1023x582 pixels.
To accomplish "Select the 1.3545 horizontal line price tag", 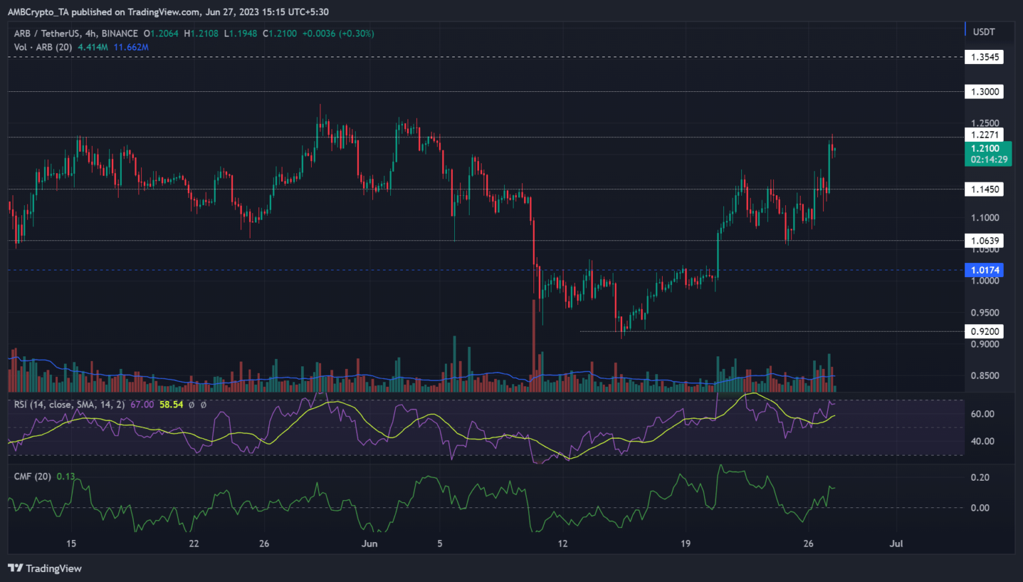I will (x=984, y=57).
